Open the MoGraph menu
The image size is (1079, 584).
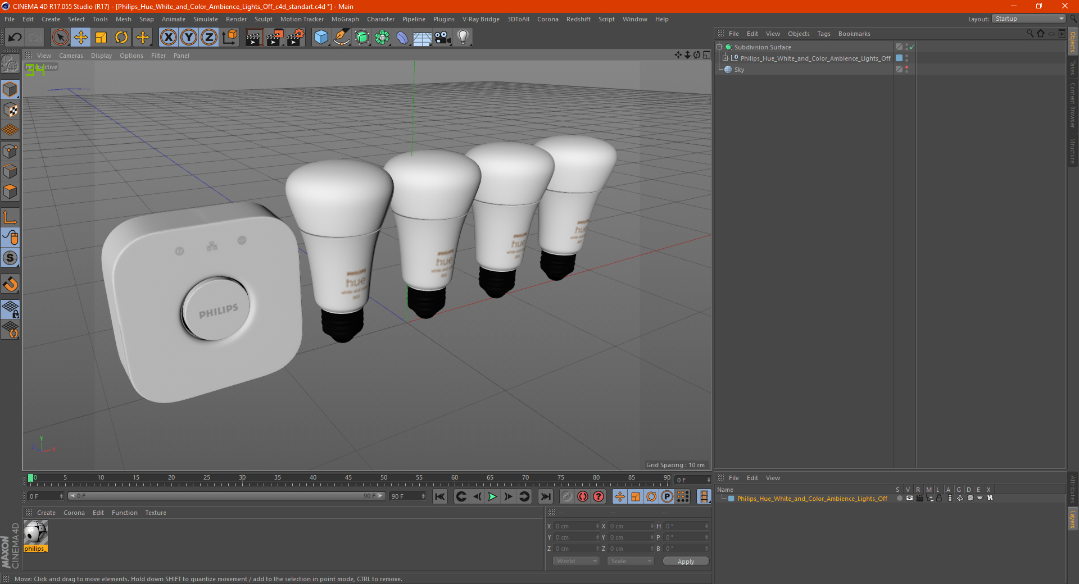pyautogui.click(x=345, y=19)
